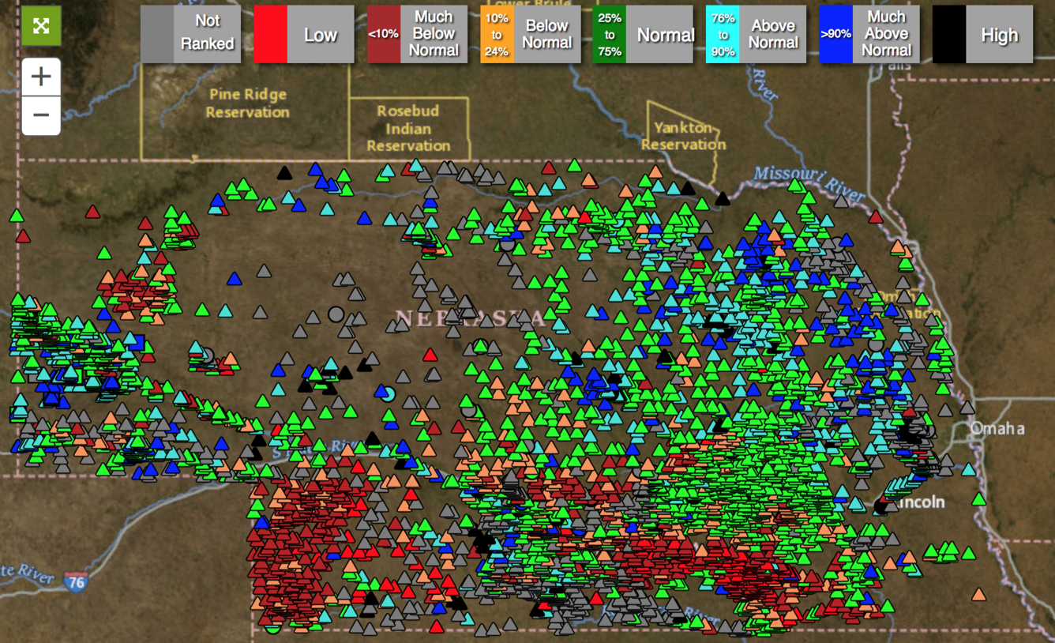Click the black High legend icon
Image resolution: width=1055 pixels, height=643 pixels.
tap(947, 34)
